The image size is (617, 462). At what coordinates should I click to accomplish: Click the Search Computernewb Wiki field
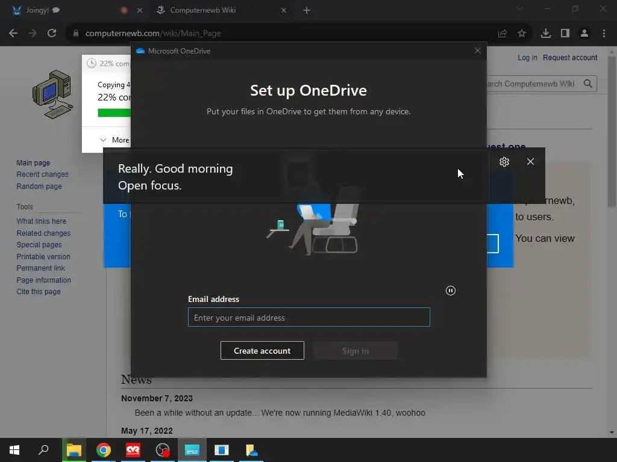tap(533, 84)
